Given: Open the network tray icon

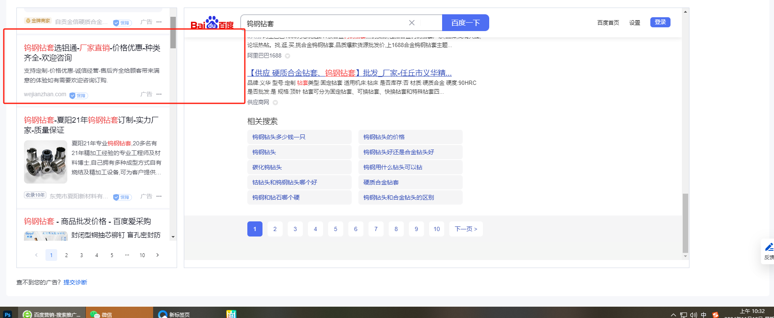Looking at the screenshot, I should pyautogui.click(x=684, y=315).
